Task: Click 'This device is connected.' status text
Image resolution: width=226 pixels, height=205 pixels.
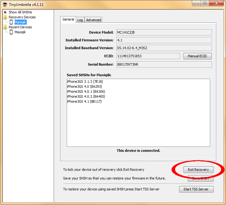Action: (138, 151)
